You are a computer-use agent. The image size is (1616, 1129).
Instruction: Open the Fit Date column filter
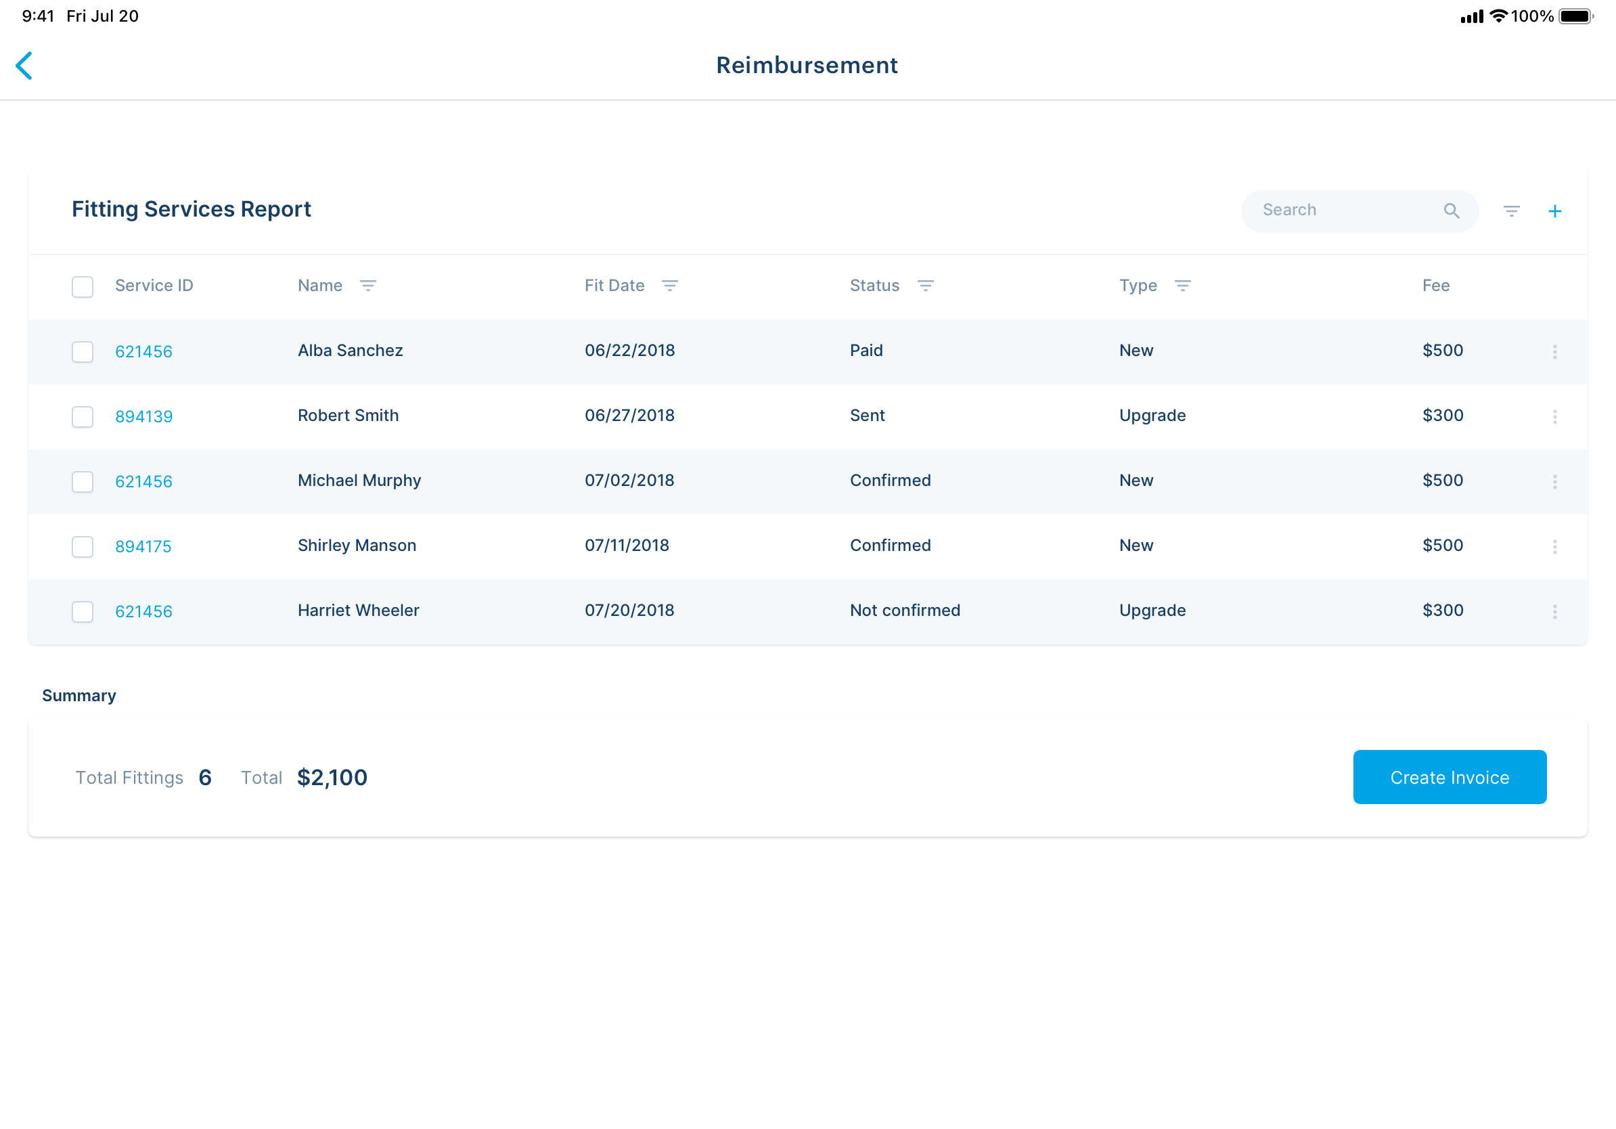669,286
